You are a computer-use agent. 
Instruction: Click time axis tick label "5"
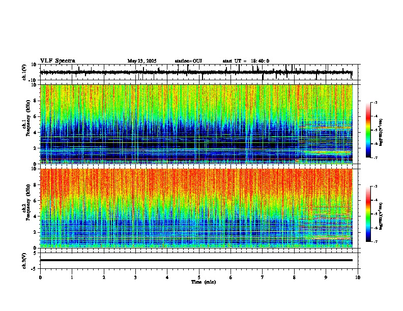pyautogui.click(x=199, y=277)
